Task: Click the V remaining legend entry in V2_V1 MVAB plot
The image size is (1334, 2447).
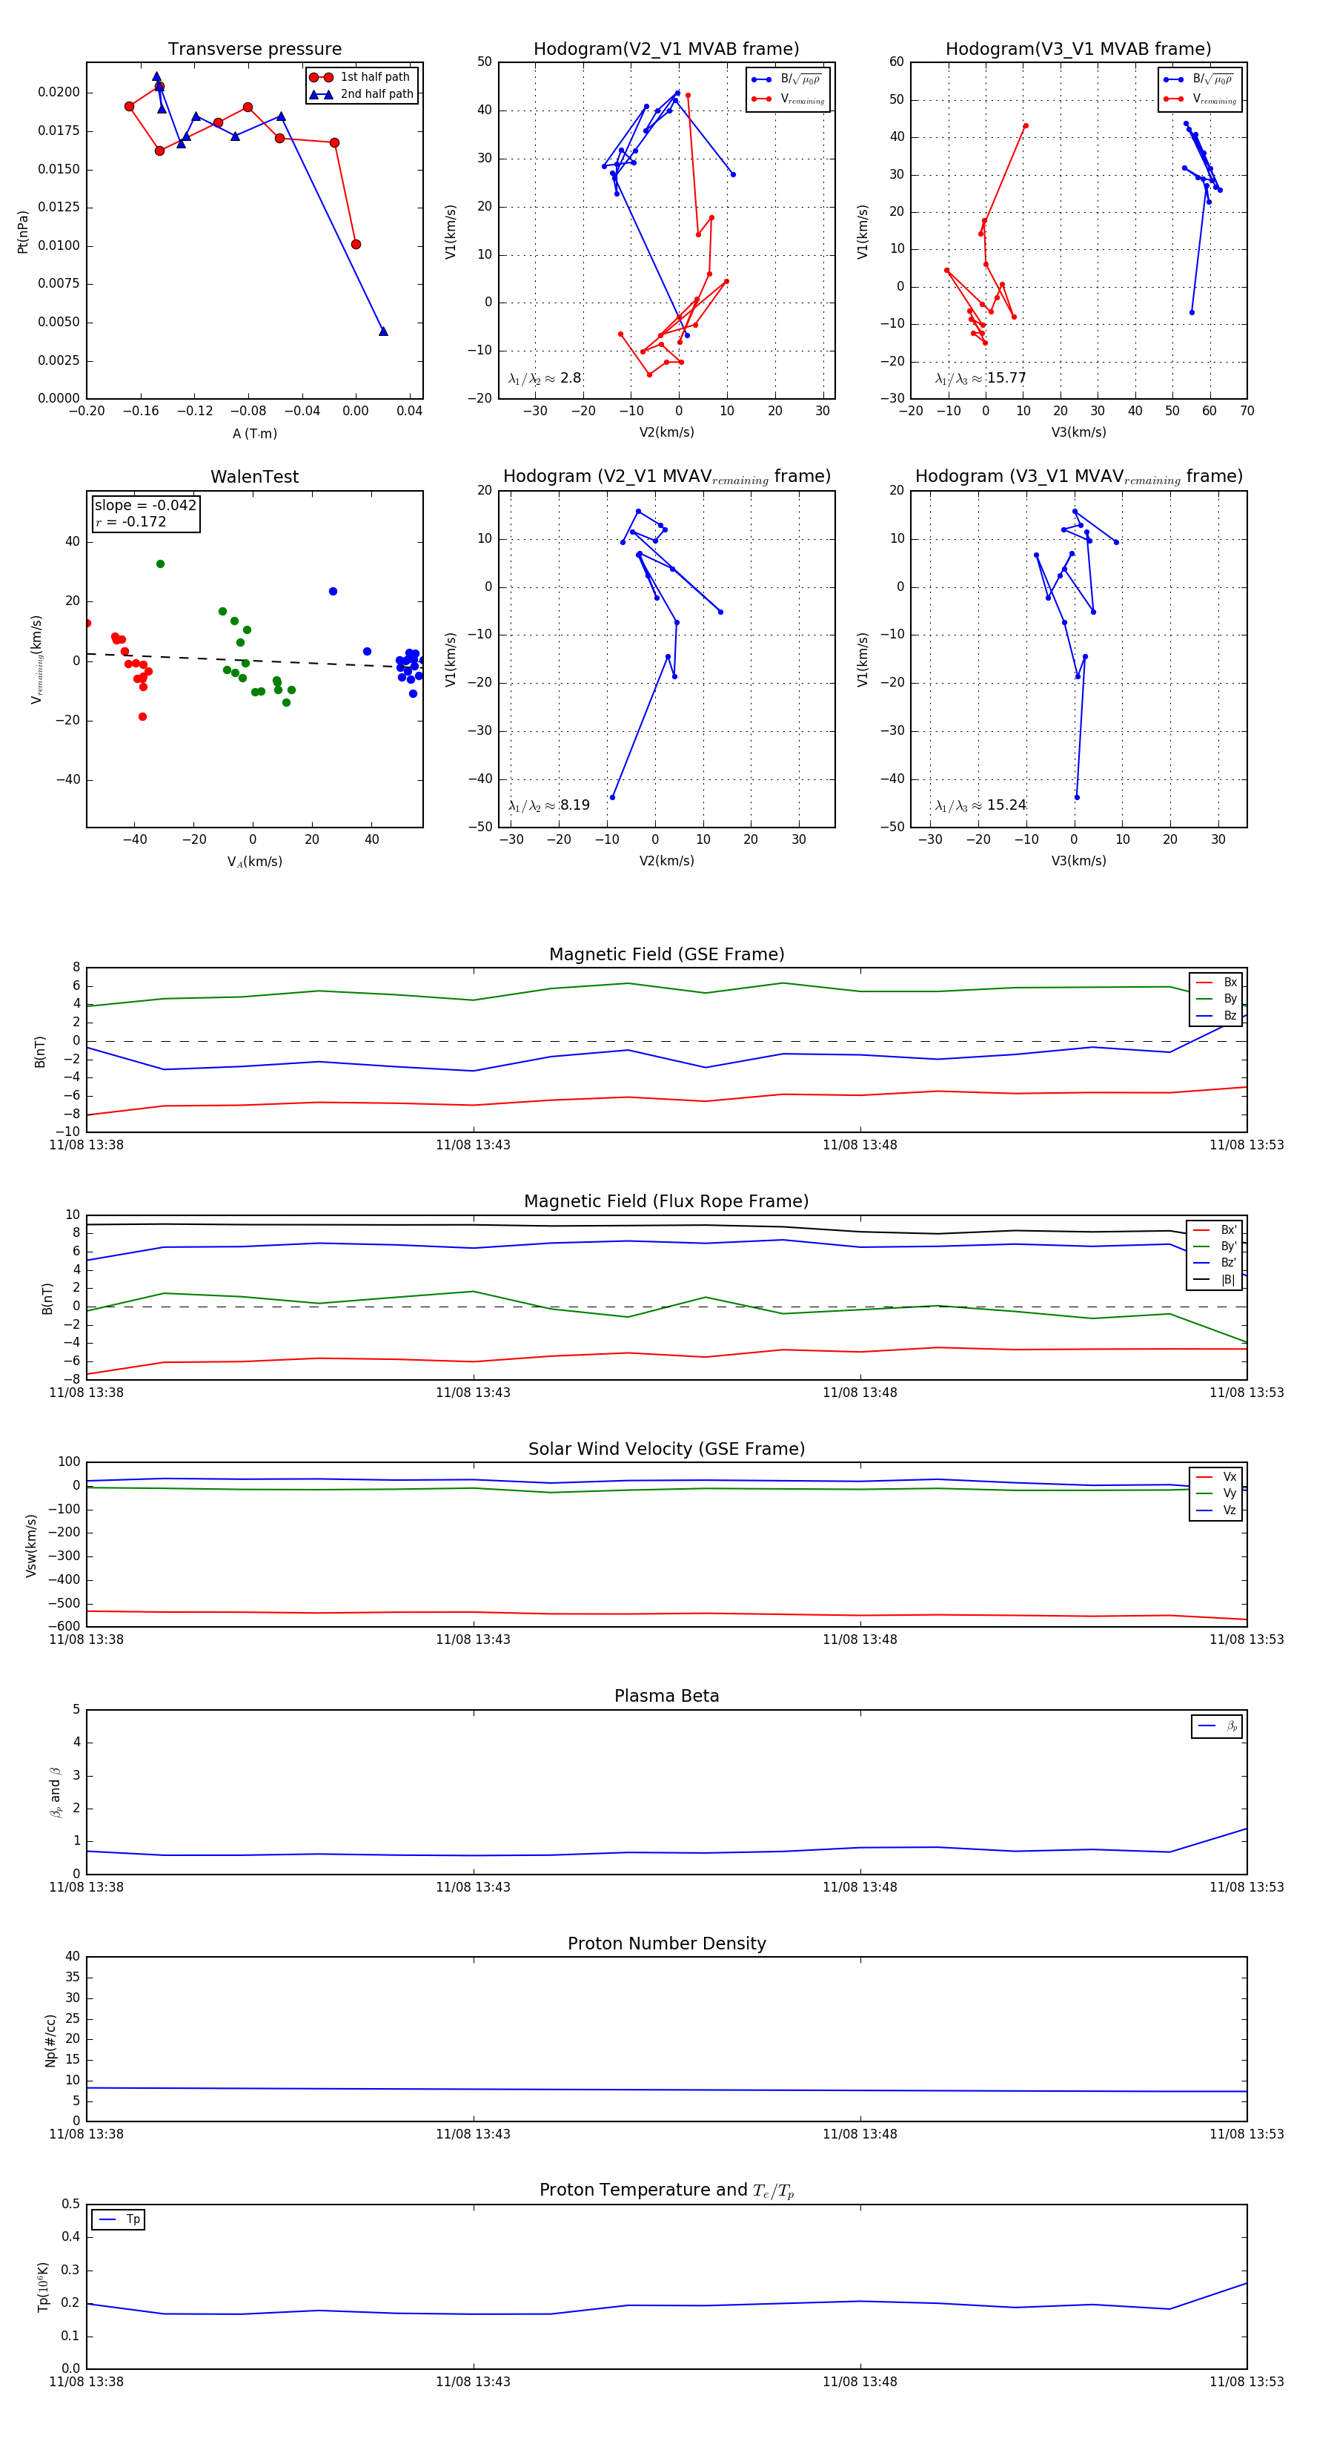Action: [x=788, y=99]
